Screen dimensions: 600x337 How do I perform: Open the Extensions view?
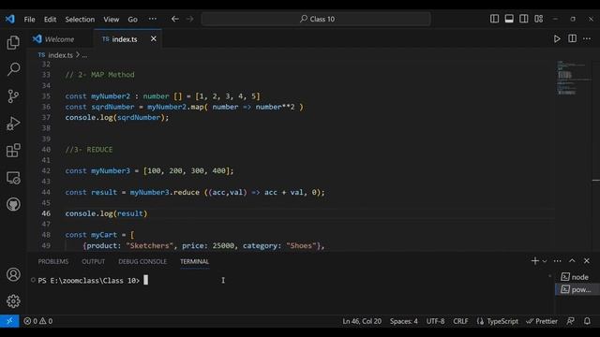(13, 151)
